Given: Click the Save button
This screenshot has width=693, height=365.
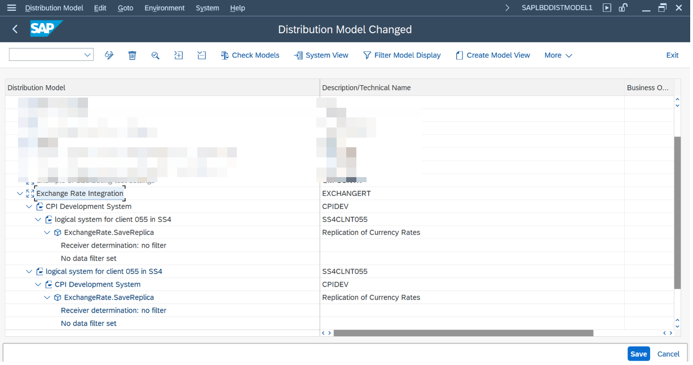Looking at the screenshot, I should 638,354.
